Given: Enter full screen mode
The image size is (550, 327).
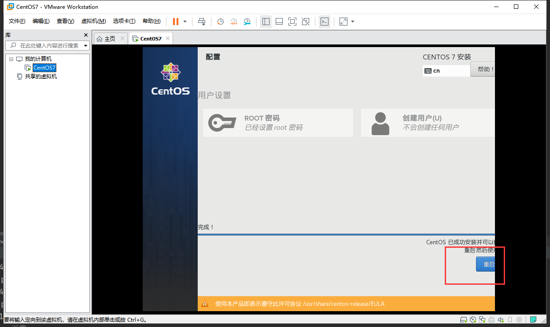Looking at the screenshot, I should [292, 22].
